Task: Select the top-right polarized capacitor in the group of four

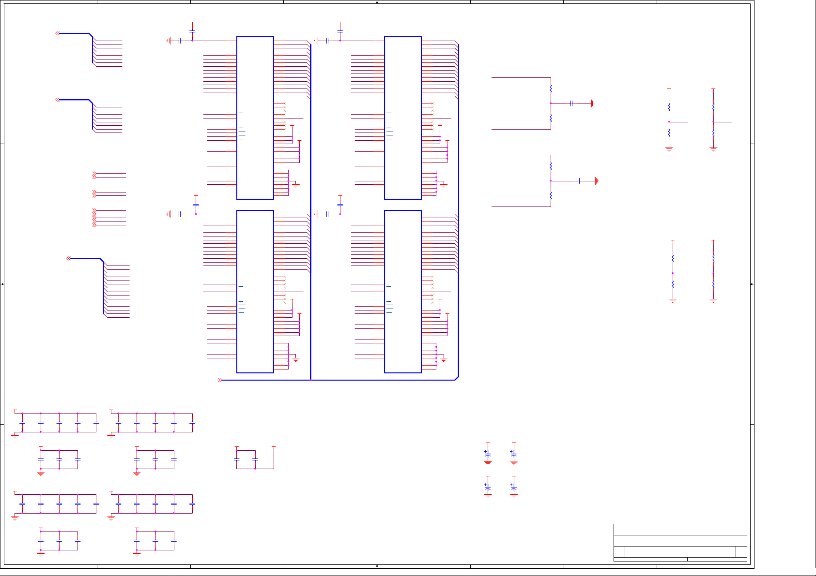Action: tap(514, 454)
